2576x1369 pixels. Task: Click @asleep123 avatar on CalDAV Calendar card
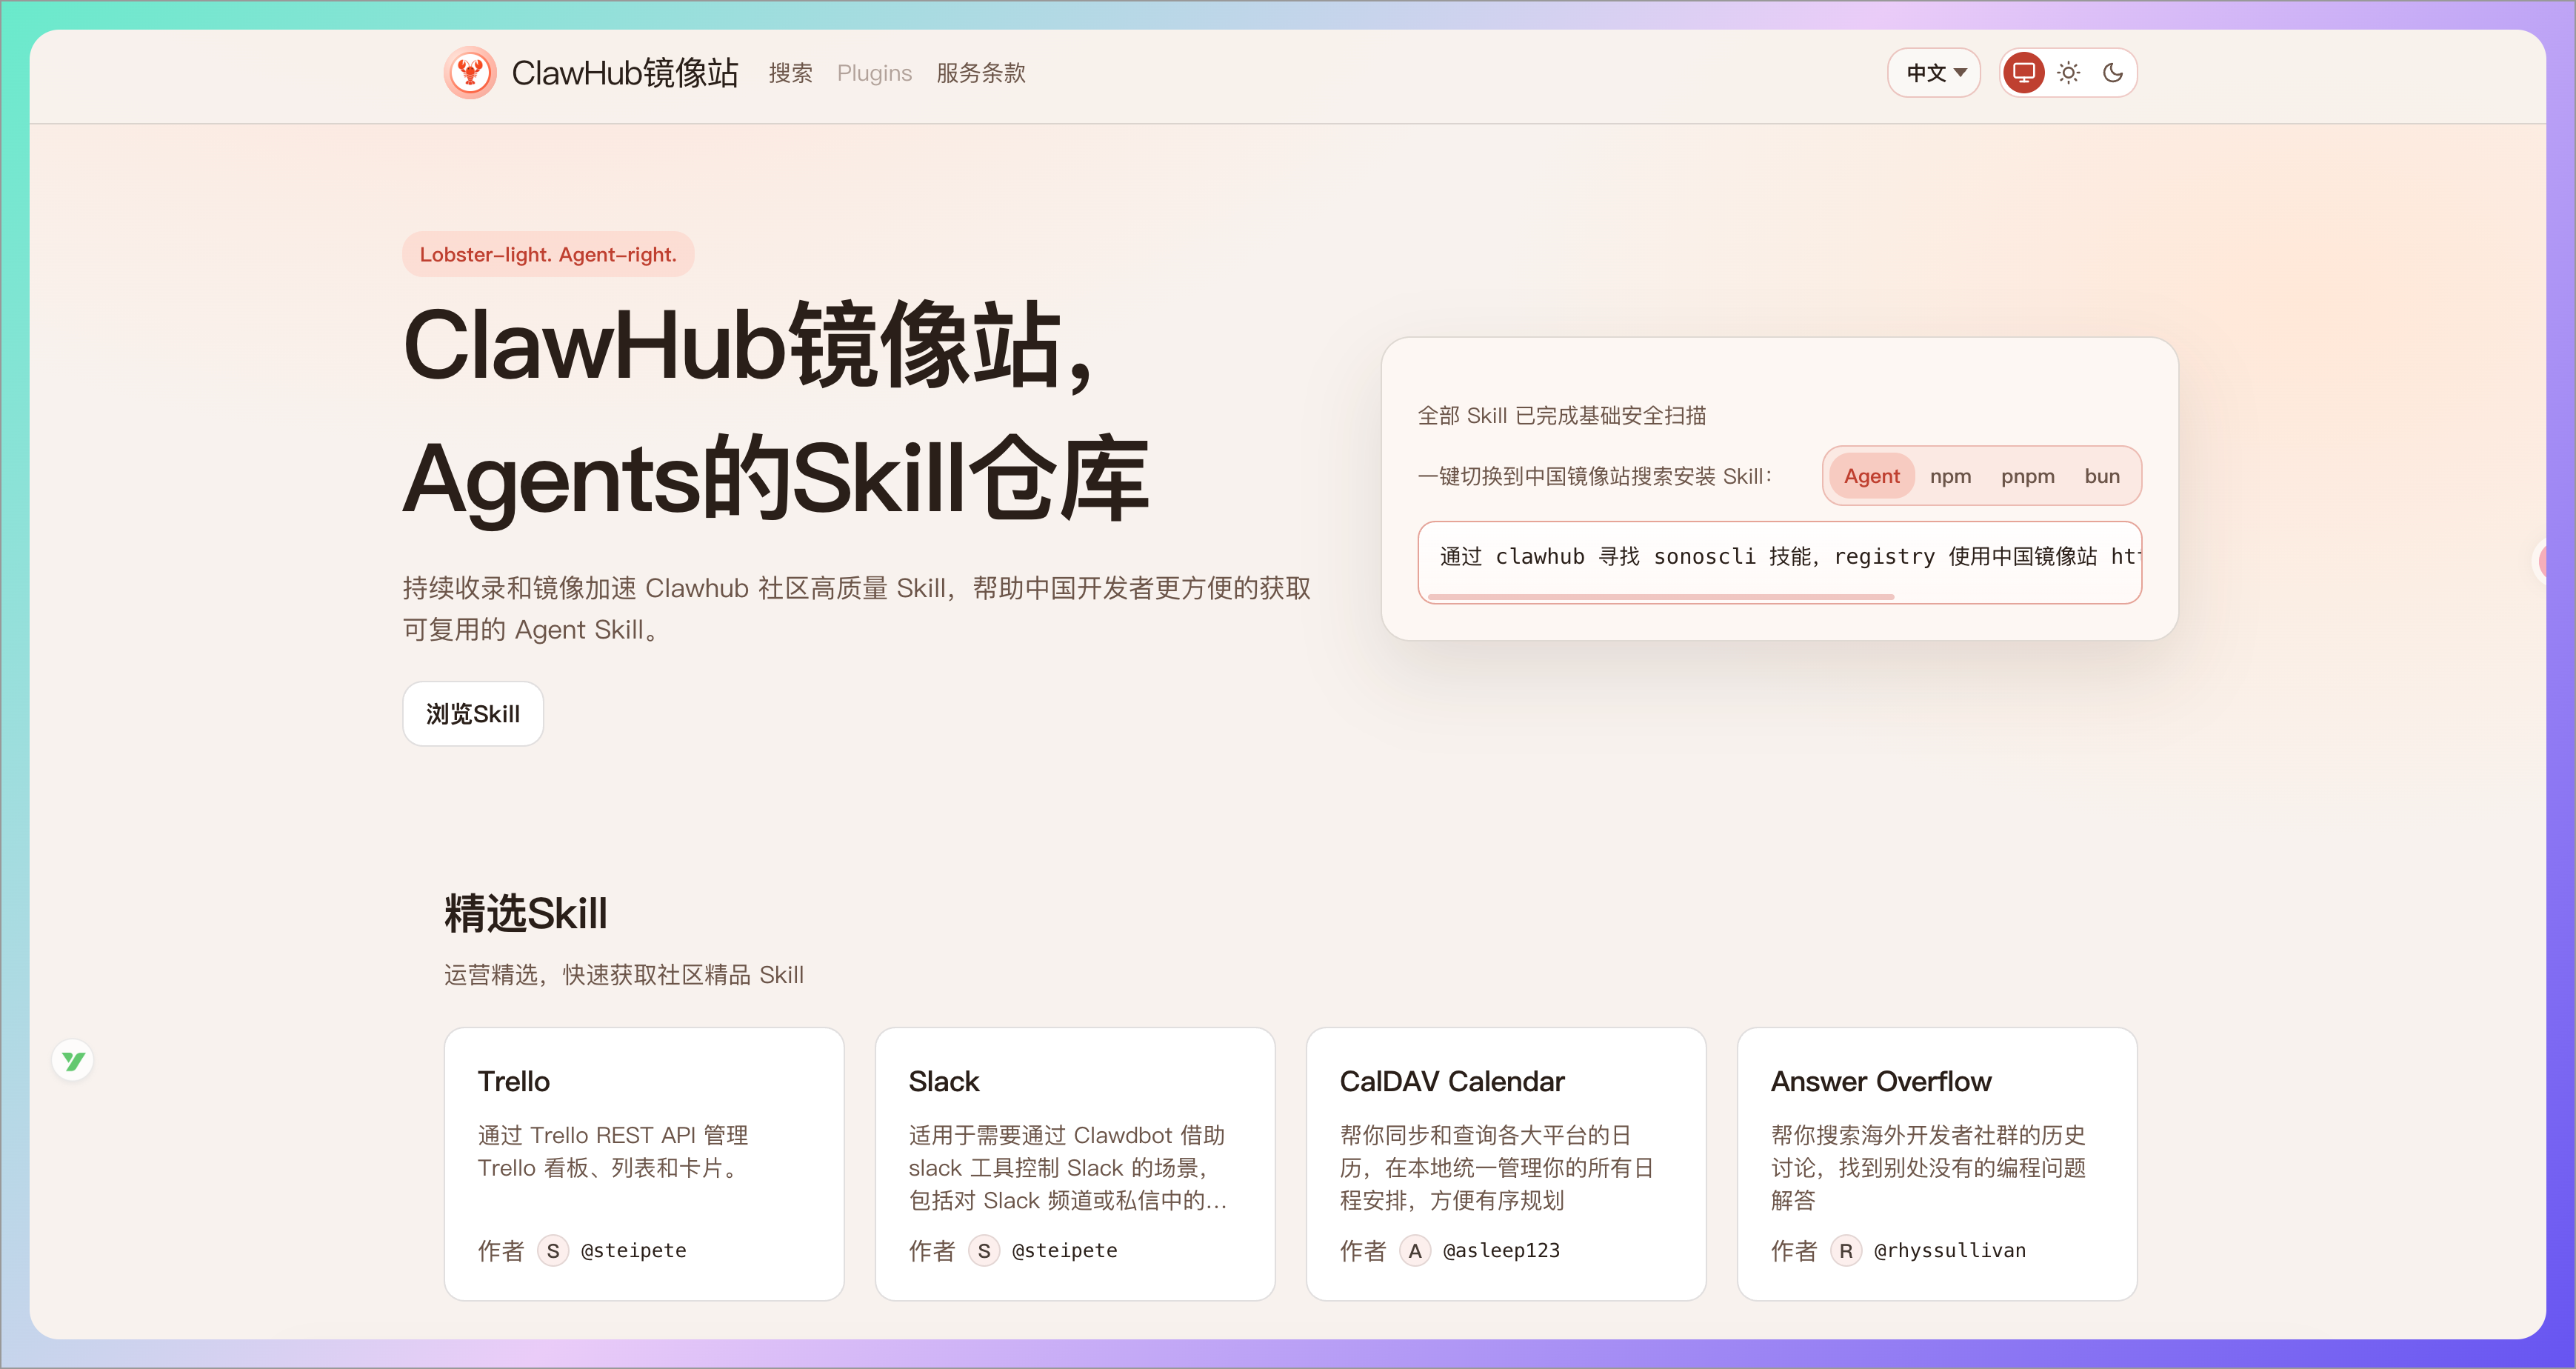tap(1414, 1250)
